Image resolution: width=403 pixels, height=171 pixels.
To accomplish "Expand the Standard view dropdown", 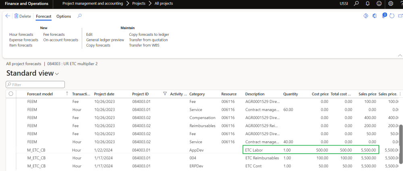I will [57, 74].
